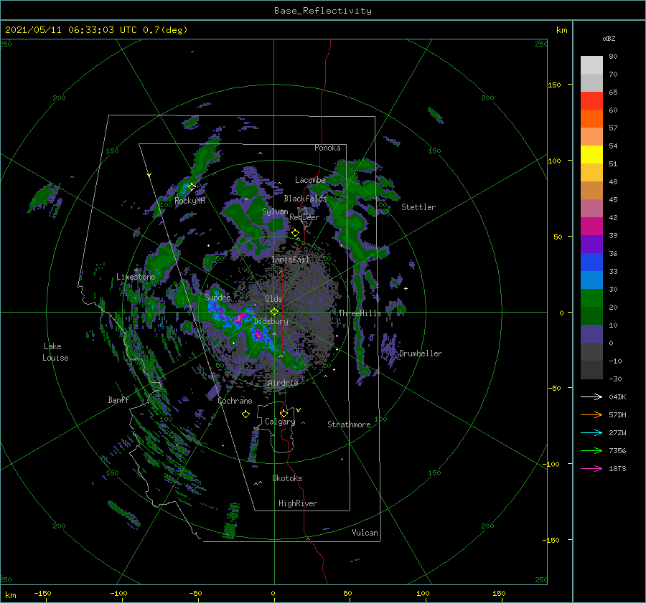Click the Sundre town label

coord(217,297)
